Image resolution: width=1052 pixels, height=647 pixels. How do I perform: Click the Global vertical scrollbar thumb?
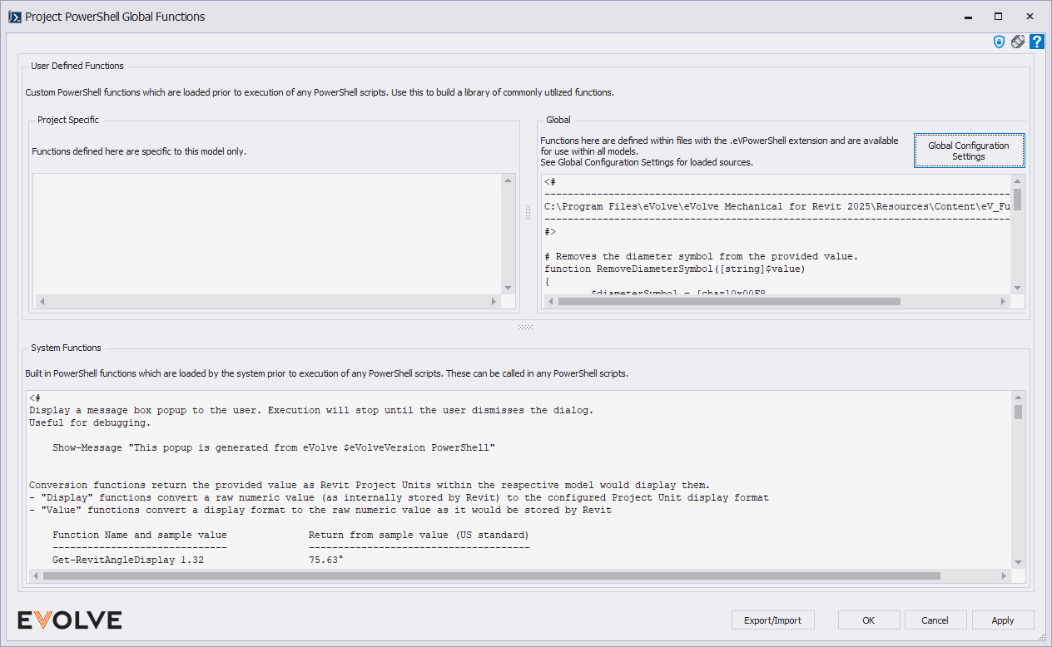(1018, 200)
